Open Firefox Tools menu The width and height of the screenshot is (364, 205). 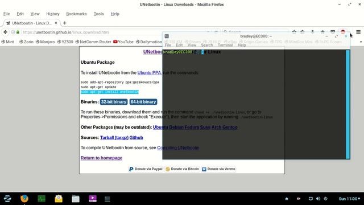coord(98,14)
